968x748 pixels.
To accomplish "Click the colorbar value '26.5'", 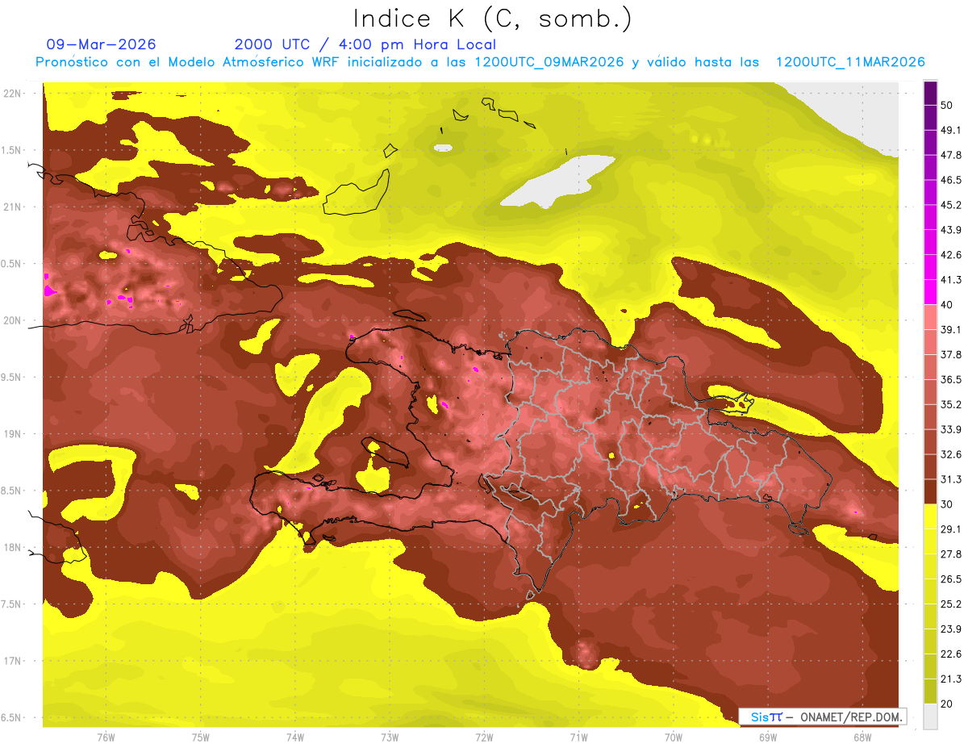I will [x=951, y=579].
